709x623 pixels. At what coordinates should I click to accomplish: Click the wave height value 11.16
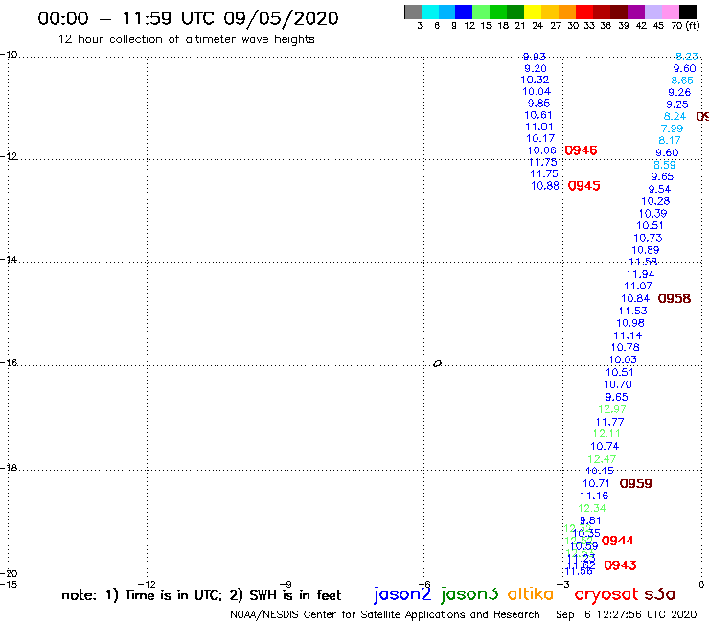point(594,496)
